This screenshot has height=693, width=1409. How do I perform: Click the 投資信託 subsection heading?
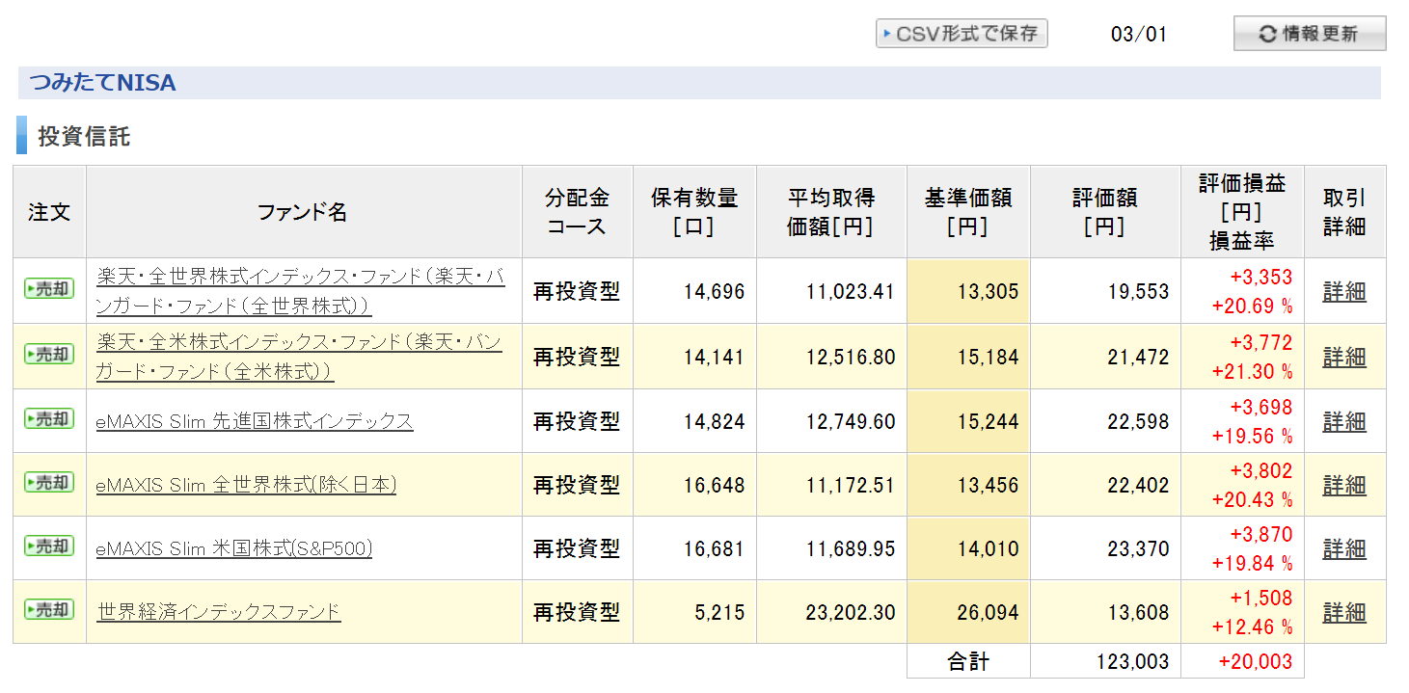point(84,137)
